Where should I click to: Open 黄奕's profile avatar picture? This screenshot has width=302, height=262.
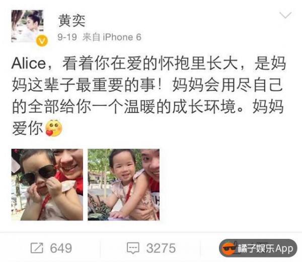(x=27, y=26)
